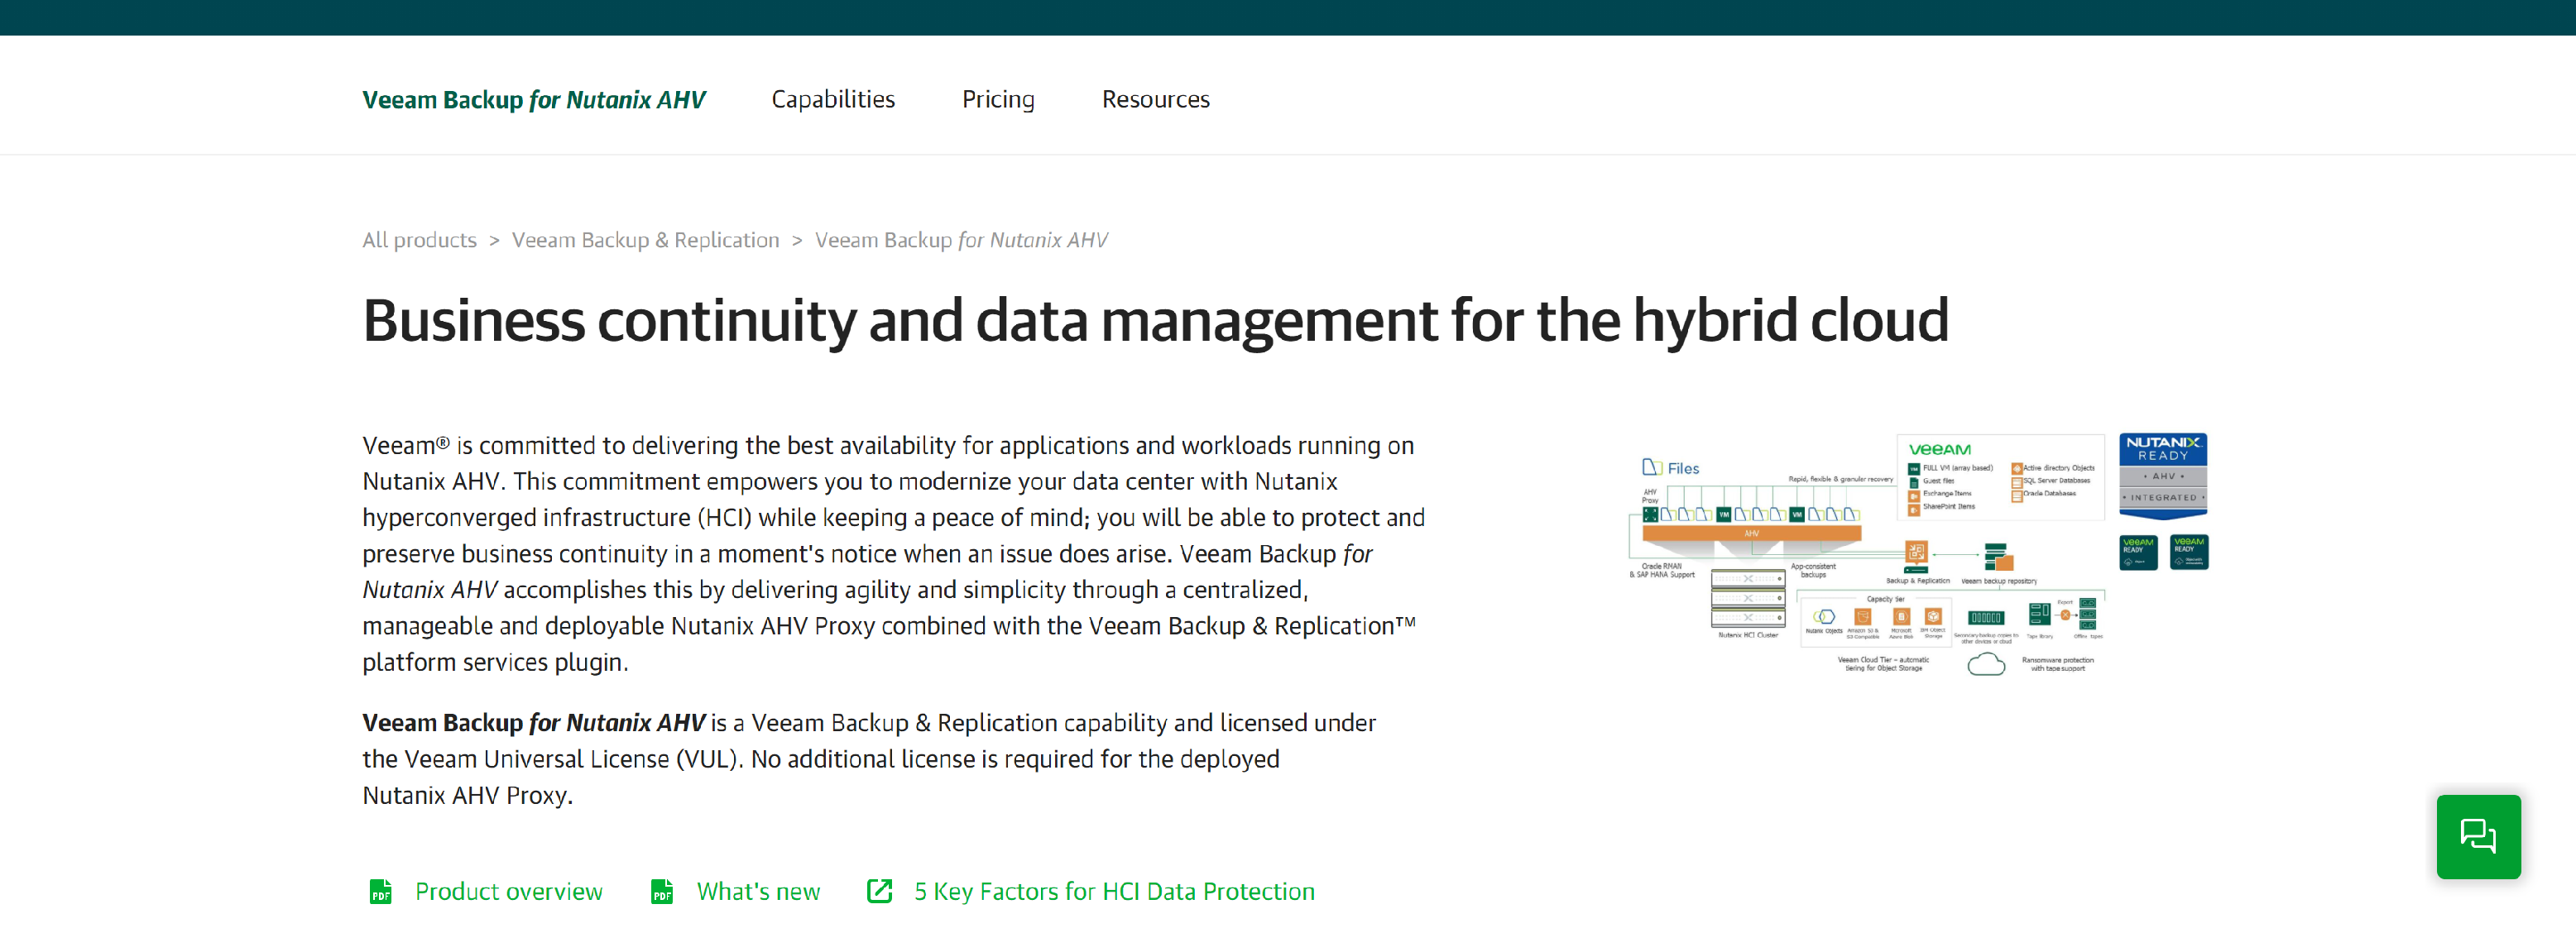
Task: Open 5 Key Factors for HCI Data Protection
Action: (1114, 891)
